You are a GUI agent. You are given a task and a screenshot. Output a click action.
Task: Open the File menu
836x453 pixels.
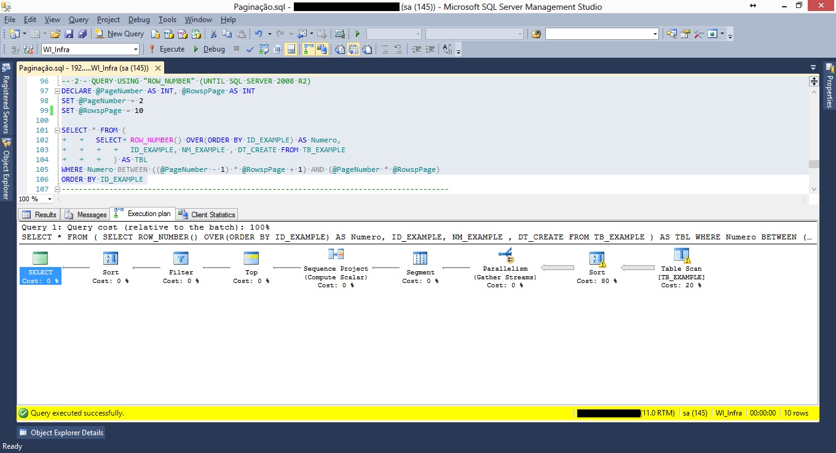click(10, 20)
